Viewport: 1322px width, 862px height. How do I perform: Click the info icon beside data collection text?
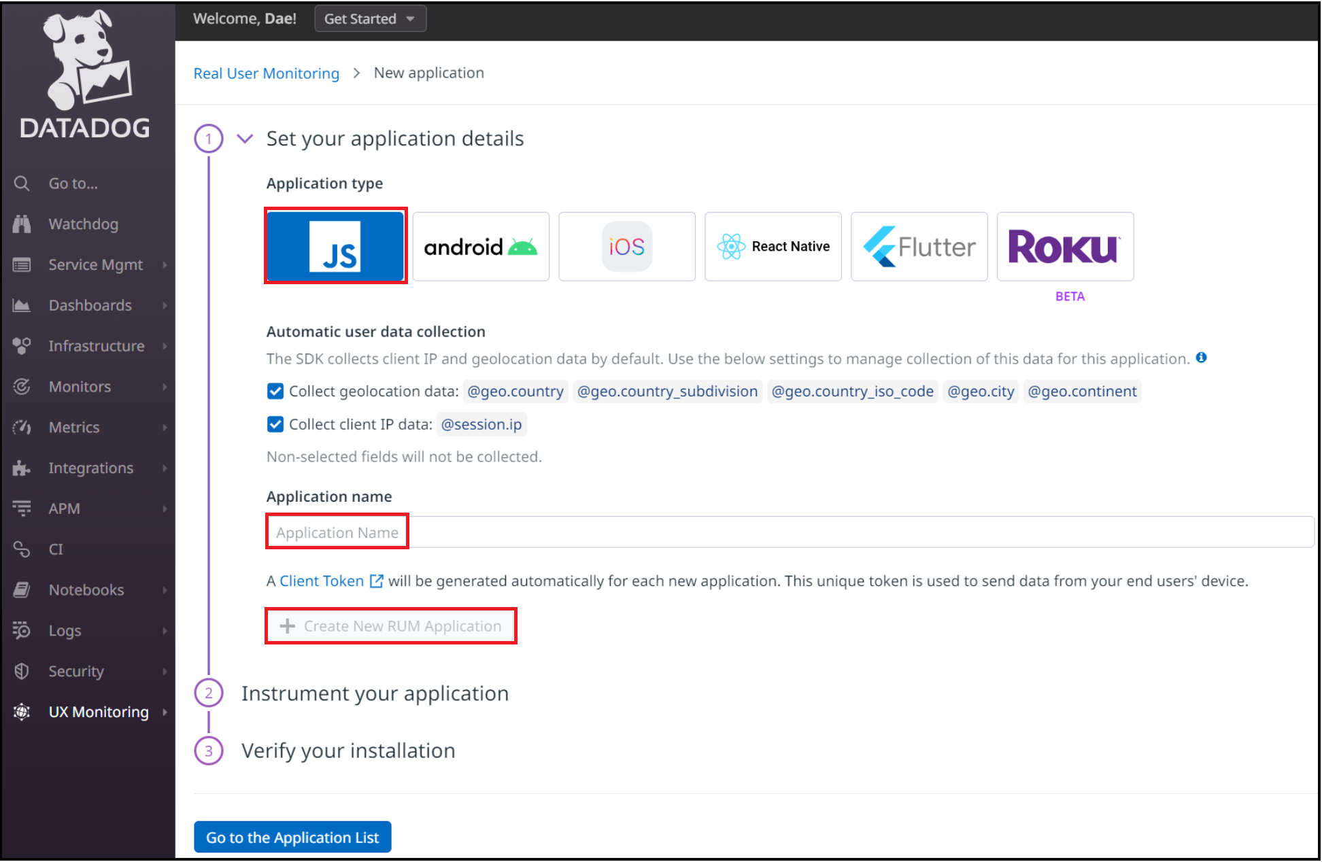[1201, 358]
